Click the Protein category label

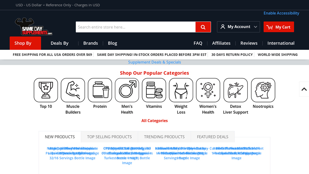[x=100, y=106]
